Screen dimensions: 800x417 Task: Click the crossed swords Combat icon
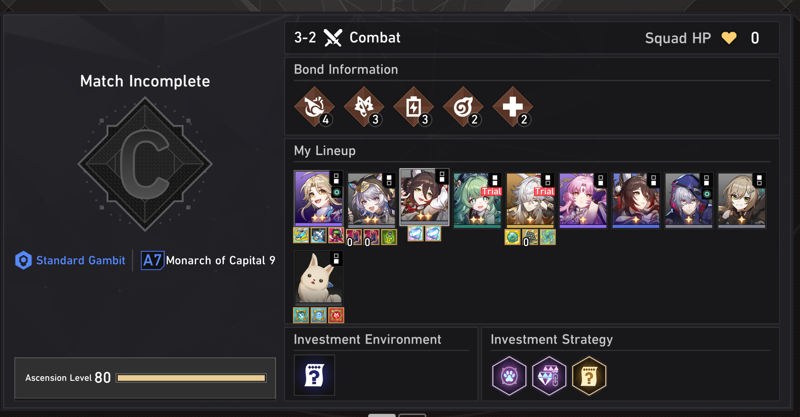click(x=333, y=38)
